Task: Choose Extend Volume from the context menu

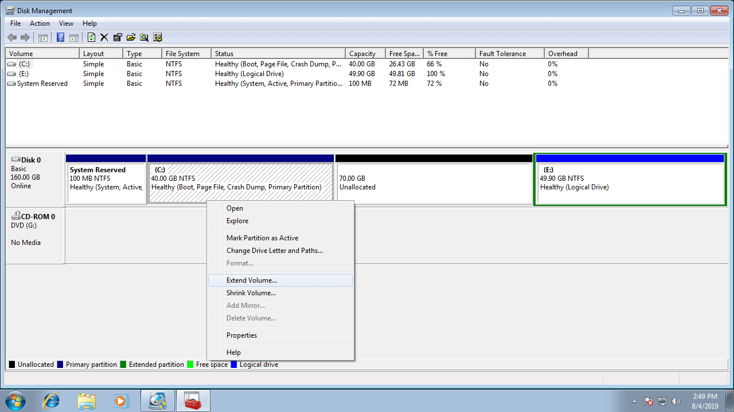Action: click(251, 280)
